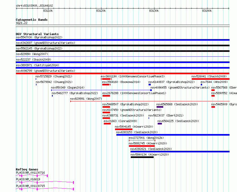Click esv2727901 (Wong2012b) label

coord(146,138)
